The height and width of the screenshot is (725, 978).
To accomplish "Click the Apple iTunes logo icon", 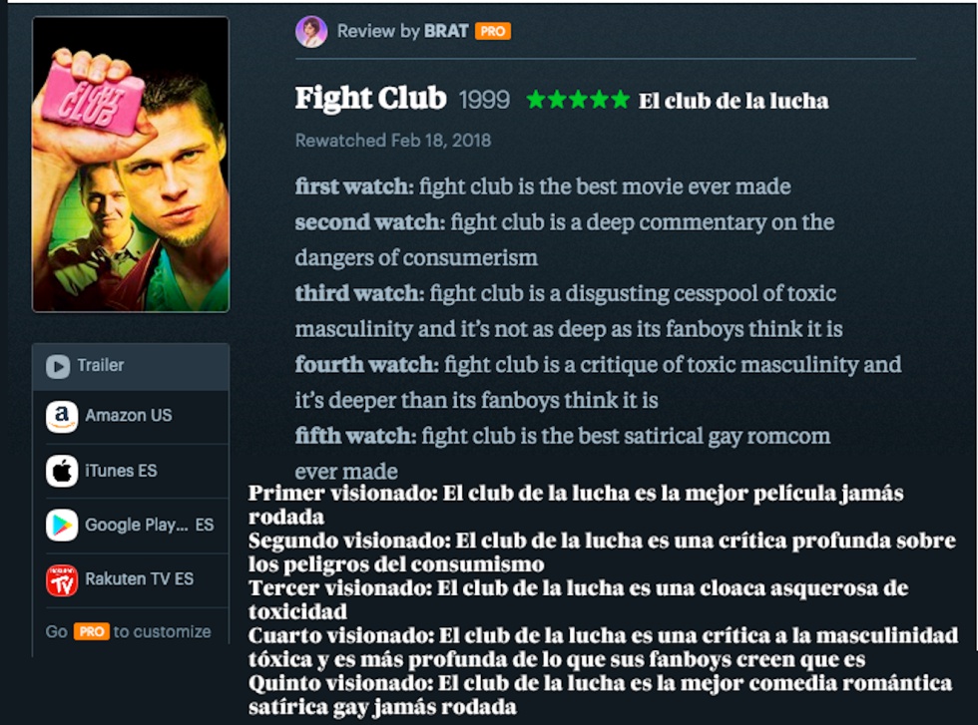I will [x=62, y=471].
